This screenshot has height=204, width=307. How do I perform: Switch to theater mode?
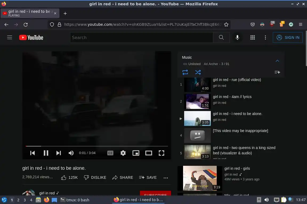point(149,153)
